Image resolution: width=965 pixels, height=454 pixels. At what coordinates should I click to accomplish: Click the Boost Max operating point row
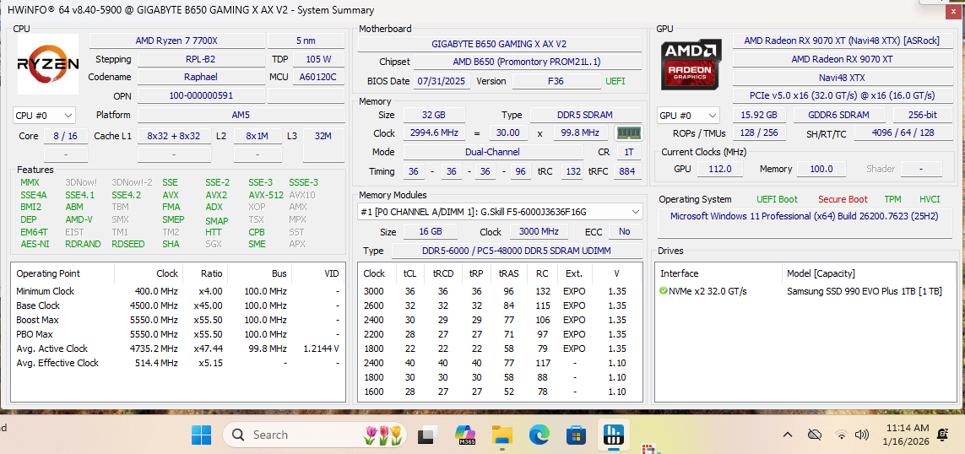(x=178, y=320)
